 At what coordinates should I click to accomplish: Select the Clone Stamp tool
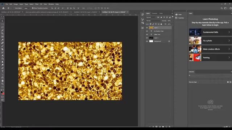[3, 49]
